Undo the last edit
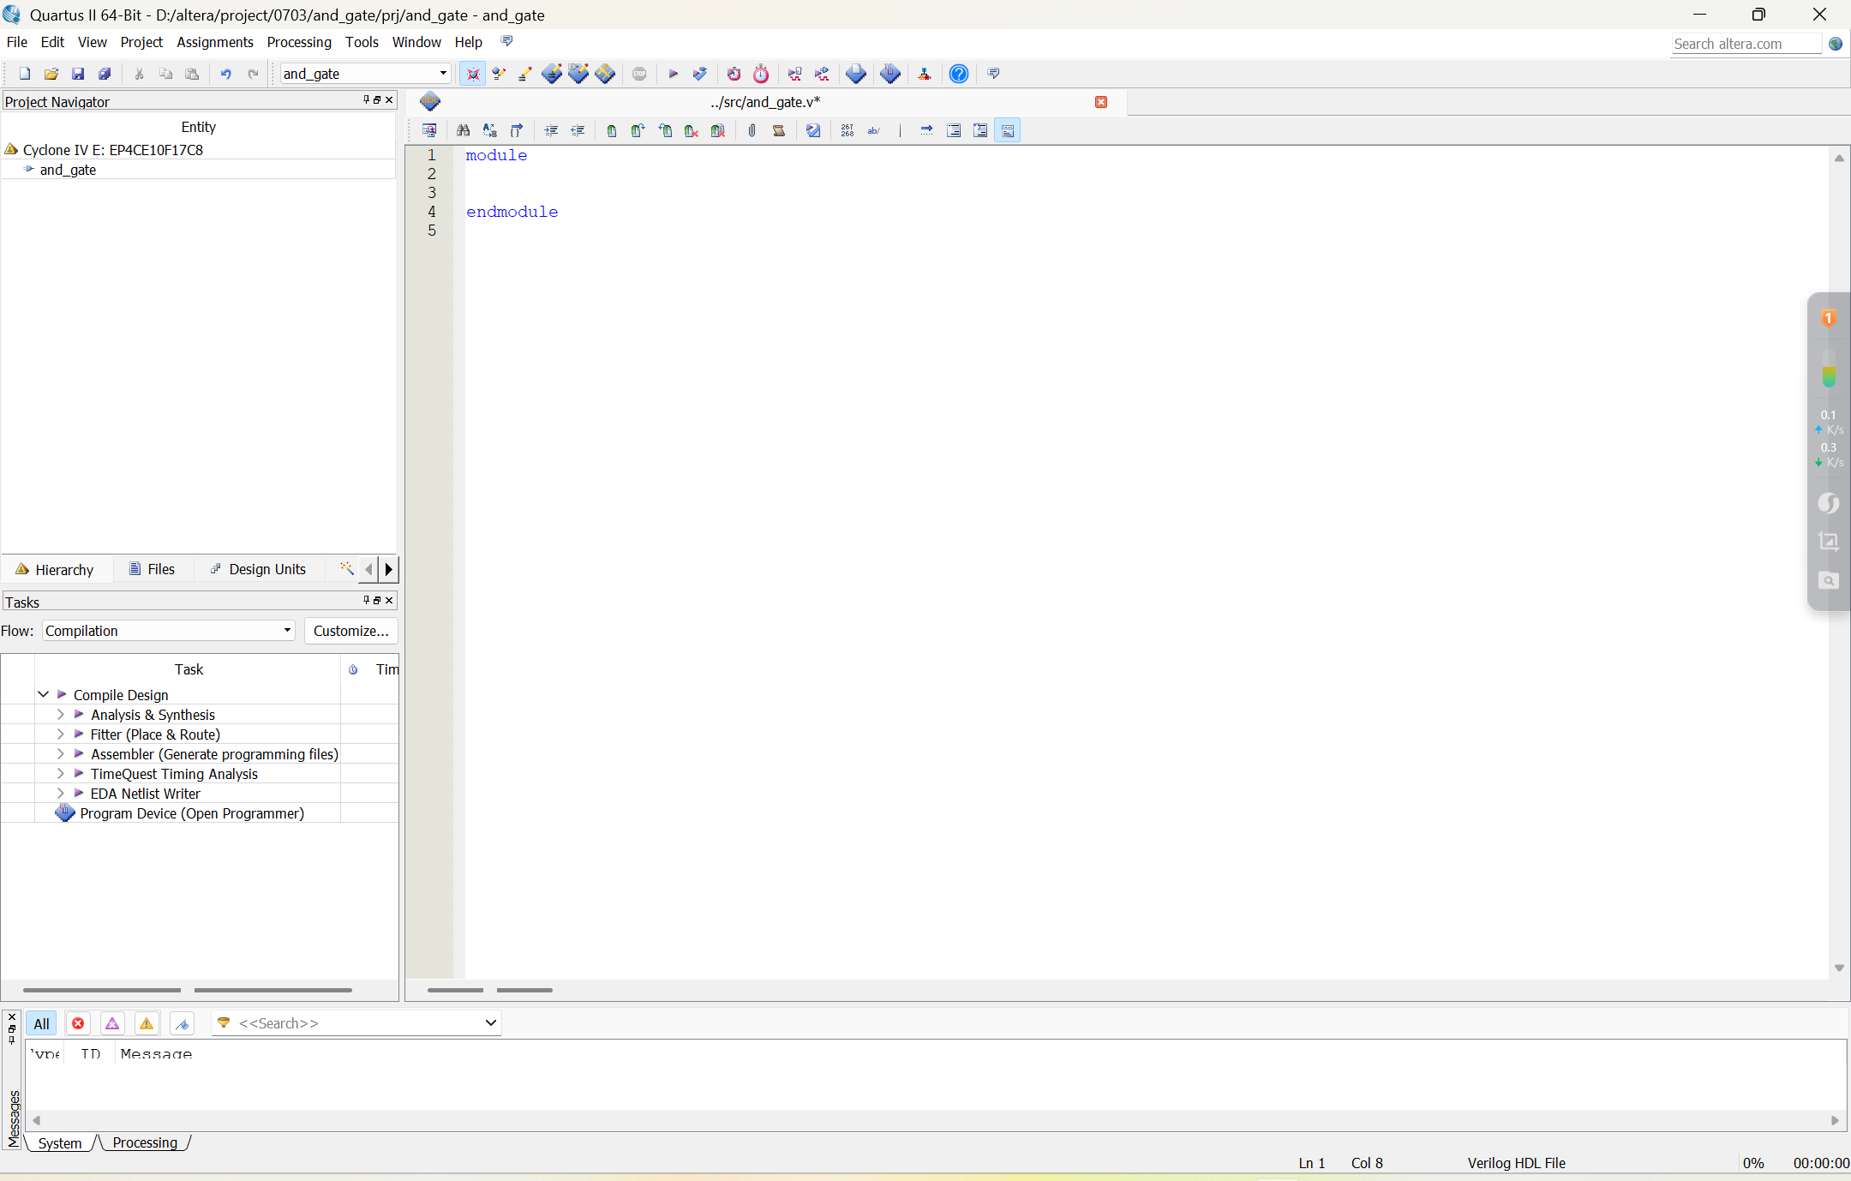The height and width of the screenshot is (1181, 1851). (225, 74)
